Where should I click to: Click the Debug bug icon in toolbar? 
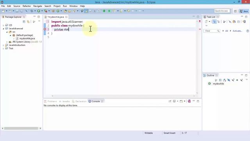[32, 11]
